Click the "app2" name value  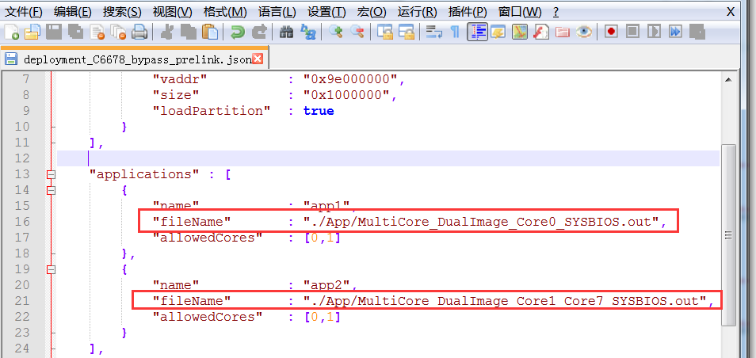coord(327,285)
